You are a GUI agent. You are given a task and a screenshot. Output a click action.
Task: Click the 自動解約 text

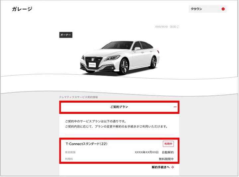pyautogui.click(x=168, y=152)
